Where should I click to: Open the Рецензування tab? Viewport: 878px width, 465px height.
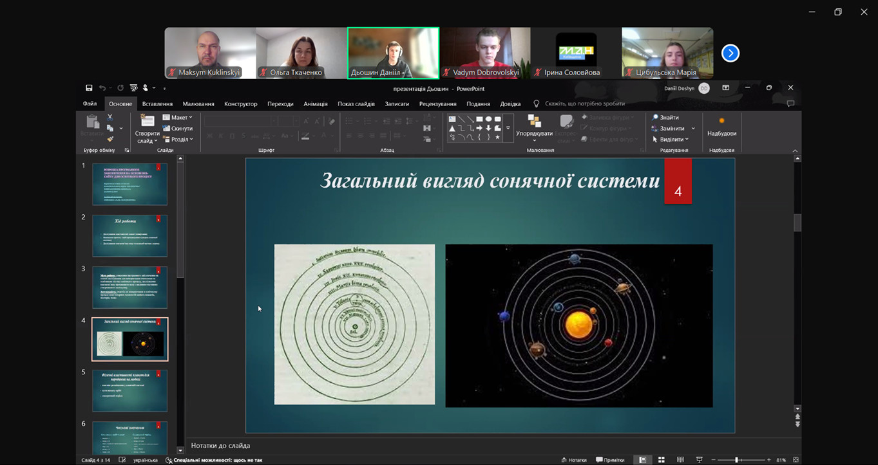click(x=437, y=104)
